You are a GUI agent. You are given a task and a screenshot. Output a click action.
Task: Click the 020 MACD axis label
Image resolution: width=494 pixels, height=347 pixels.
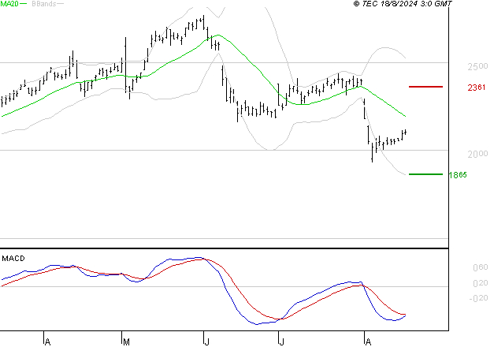481,283
